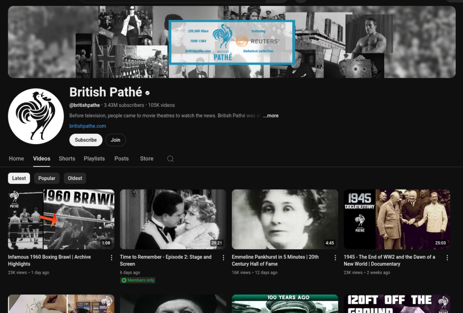Click the British Pathé channel banner image
This screenshot has height=313, width=463.
232,42
